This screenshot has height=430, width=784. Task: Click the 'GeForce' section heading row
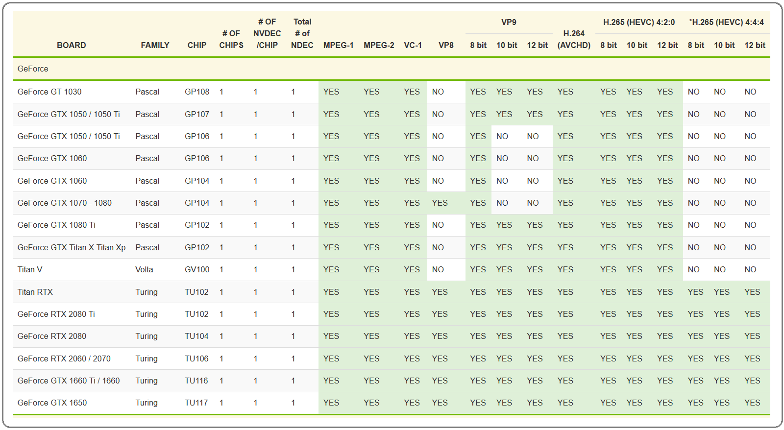pyautogui.click(x=391, y=69)
